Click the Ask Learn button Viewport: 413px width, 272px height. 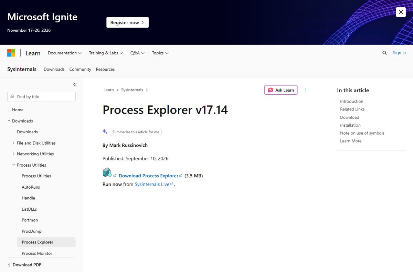(x=281, y=90)
